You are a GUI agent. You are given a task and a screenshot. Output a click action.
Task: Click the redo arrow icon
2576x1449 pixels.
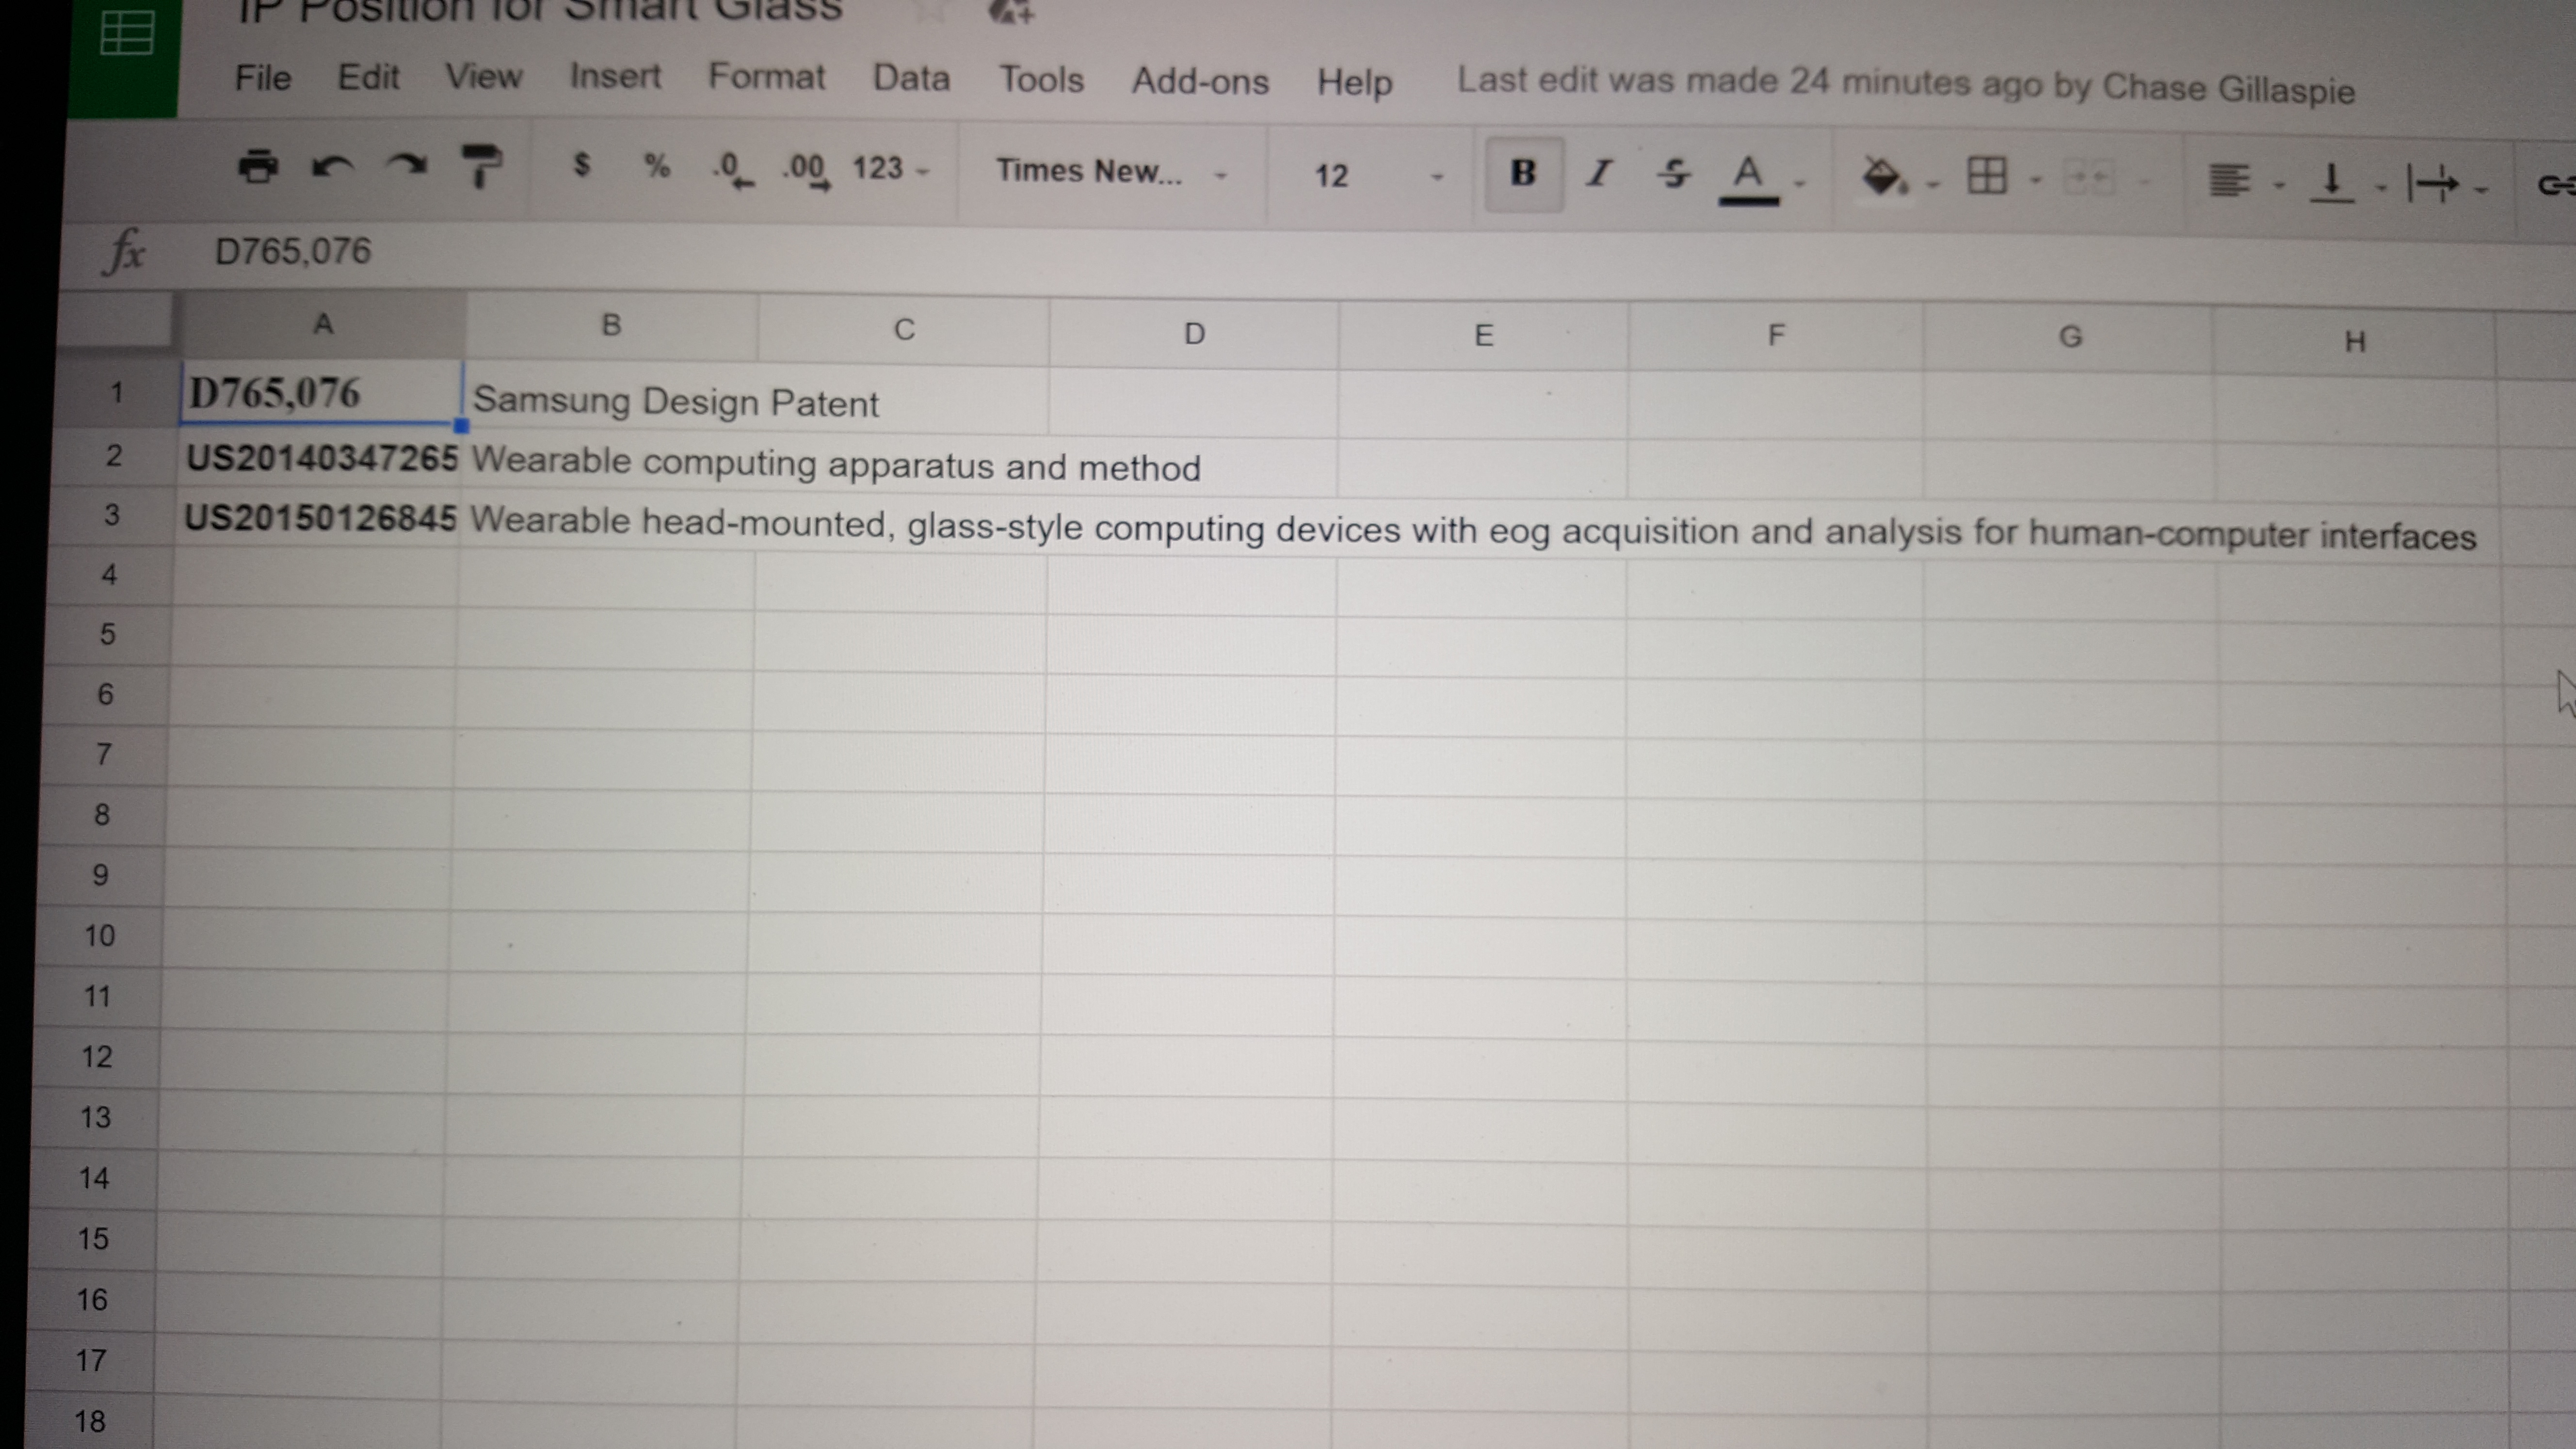[406, 166]
